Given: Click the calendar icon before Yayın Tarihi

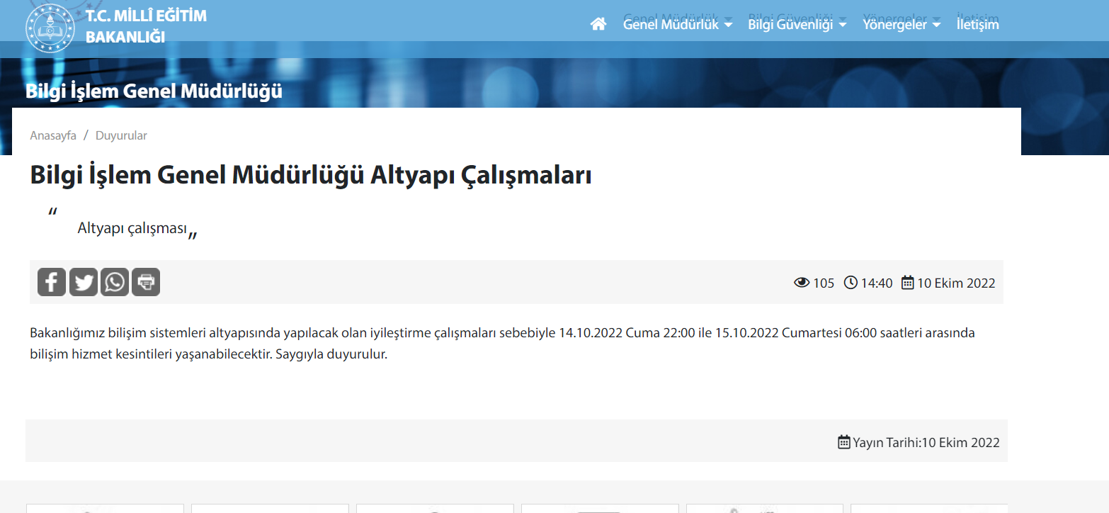Looking at the screenshot, I should click(844, 442).
